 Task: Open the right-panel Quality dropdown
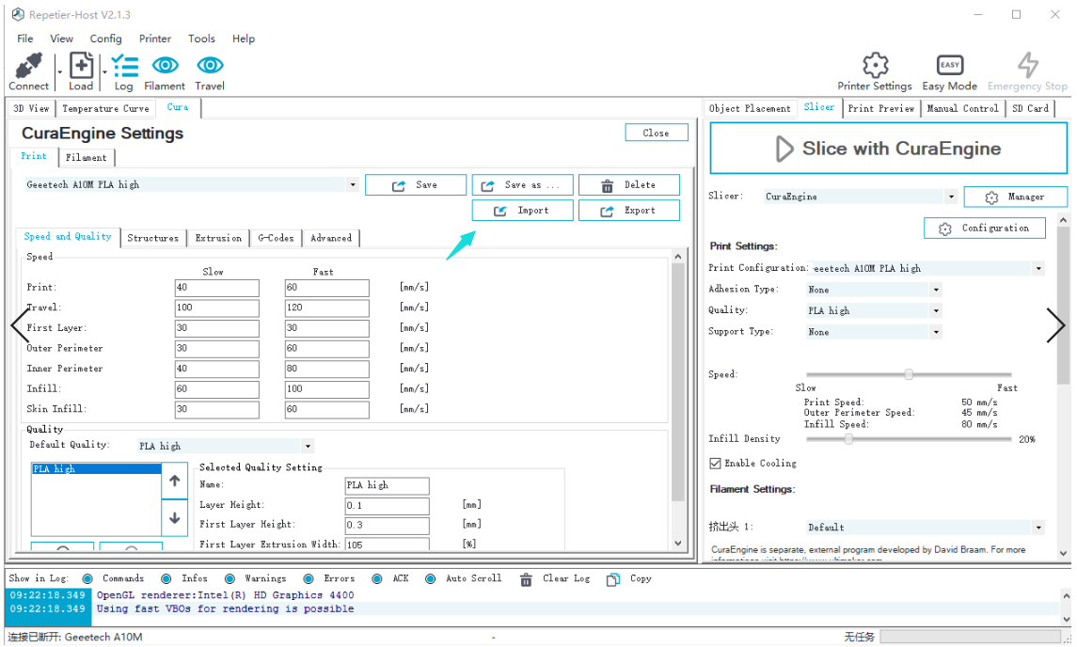tap(936, 311)
